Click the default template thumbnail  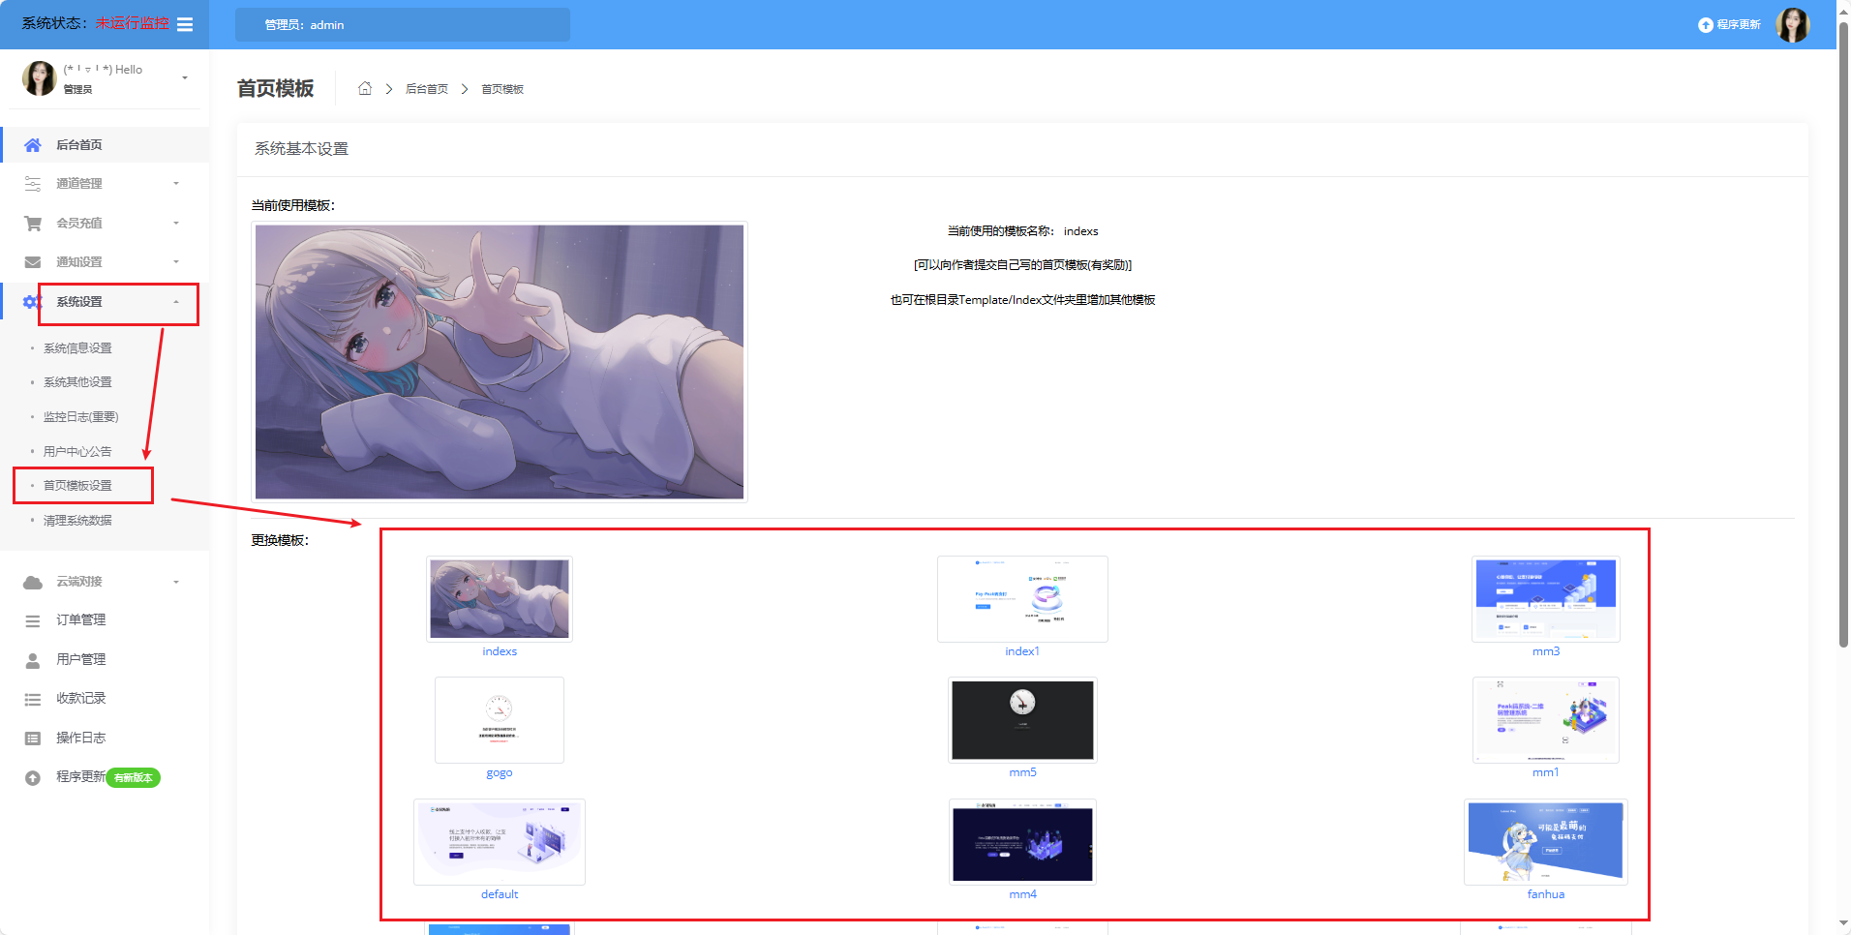point(500,842)
